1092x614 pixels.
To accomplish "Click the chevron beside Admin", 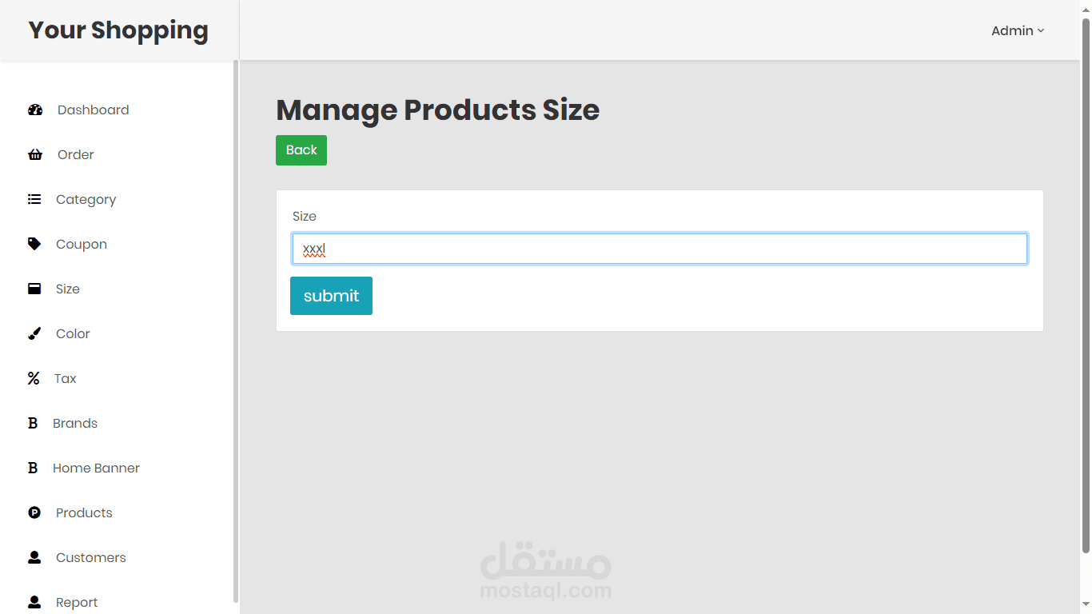I will coord(1041,31).
